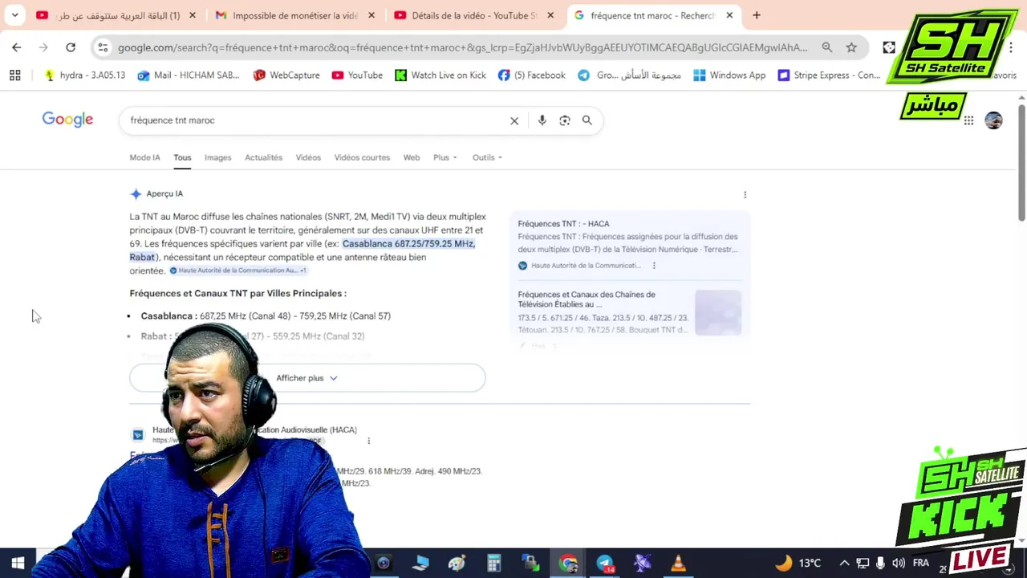Open the Windows Start button
The height and width of the screenshot is (578, 1027).
click(18, 563)
